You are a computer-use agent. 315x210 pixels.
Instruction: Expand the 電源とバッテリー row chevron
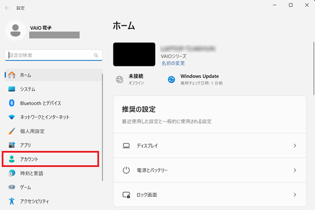(x=295, y=170)
